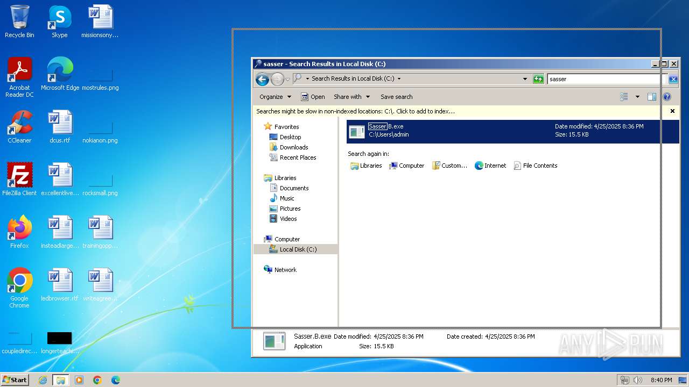Open recent pages dropdown arrow
689x387 pixels.
coord(287,79)
